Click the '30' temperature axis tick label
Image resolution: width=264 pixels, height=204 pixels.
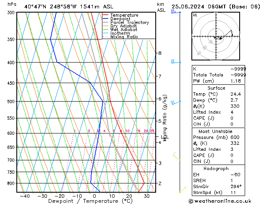pos(146,196)
